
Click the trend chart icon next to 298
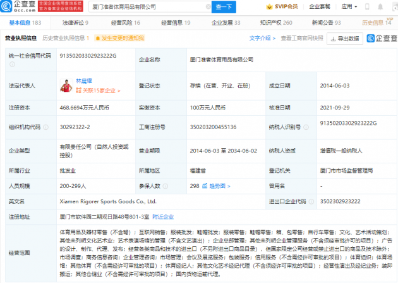point(205,186)
